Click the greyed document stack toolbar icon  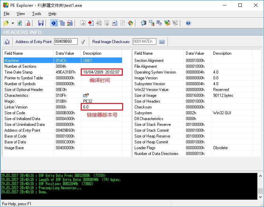coord(107,23)
